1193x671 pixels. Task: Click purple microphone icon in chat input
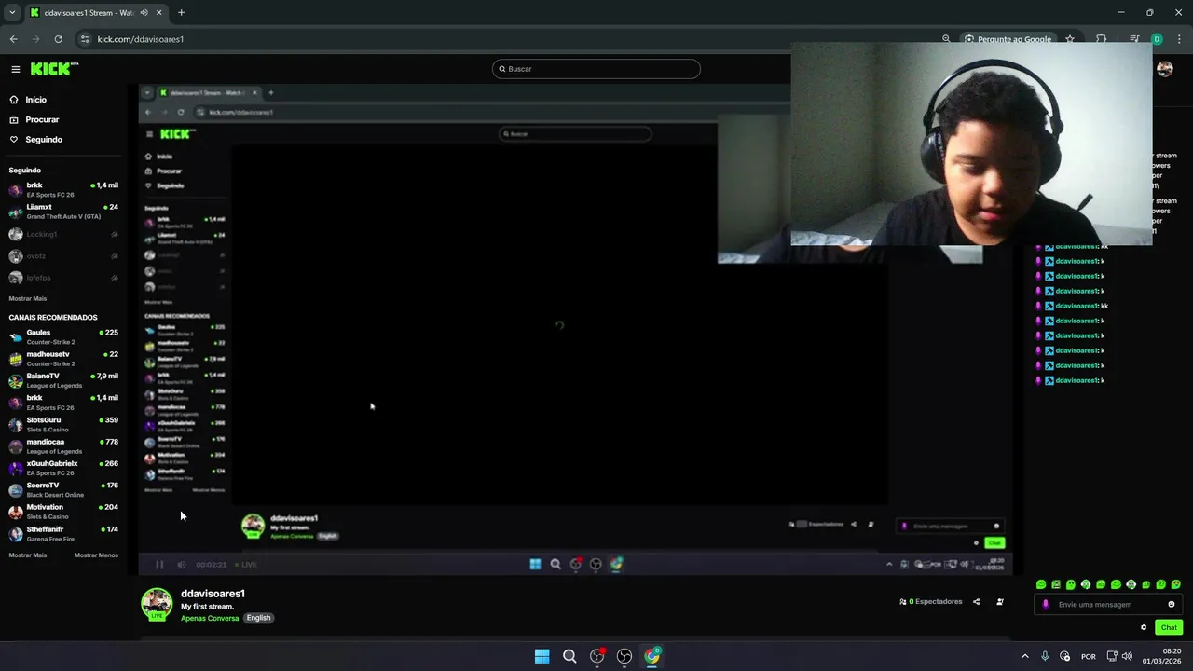pyautogui.click(x=1045, y=605)
